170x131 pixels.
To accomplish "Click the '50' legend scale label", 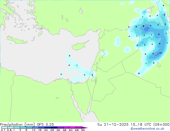I will pyautogui.click(x=83, y=130).
